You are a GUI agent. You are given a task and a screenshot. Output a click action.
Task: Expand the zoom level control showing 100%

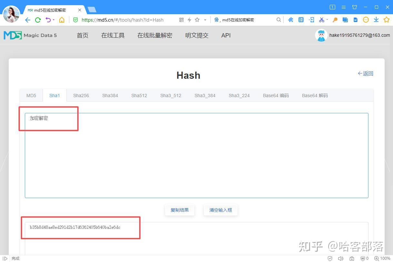(382, 258)
